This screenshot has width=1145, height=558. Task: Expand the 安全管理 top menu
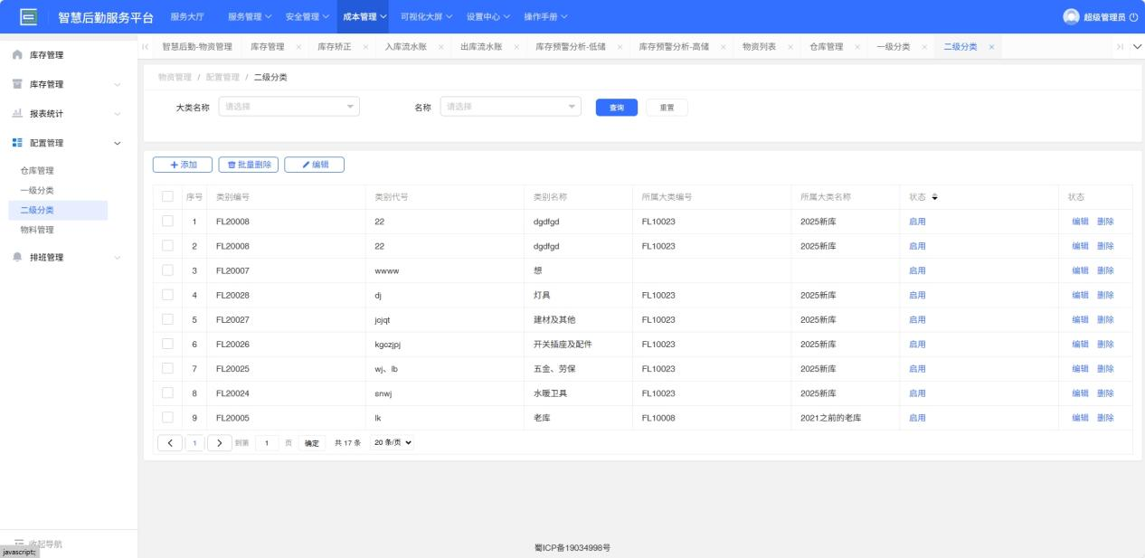click(307, 17)
